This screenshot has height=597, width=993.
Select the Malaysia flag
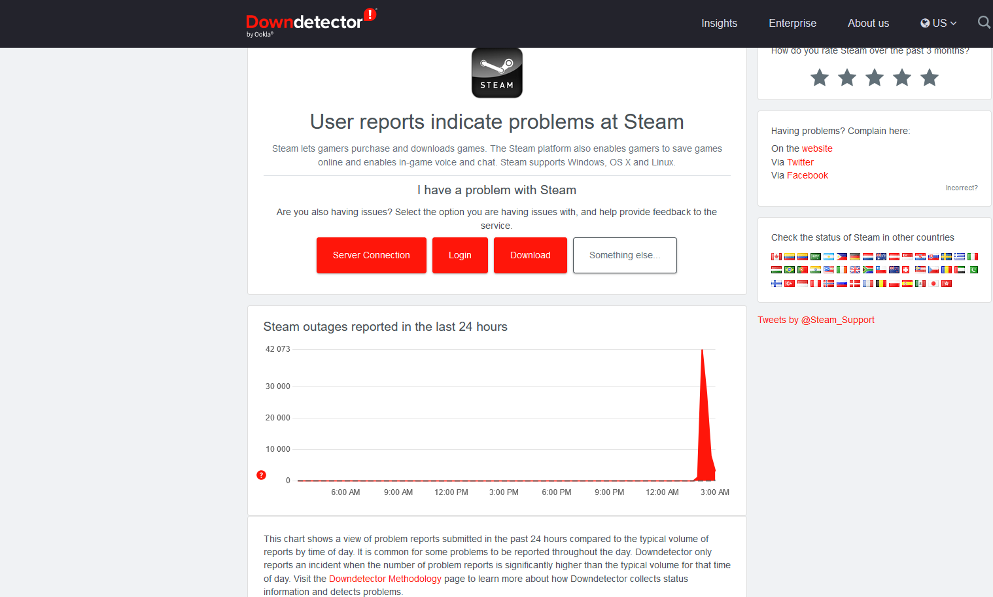920,269
